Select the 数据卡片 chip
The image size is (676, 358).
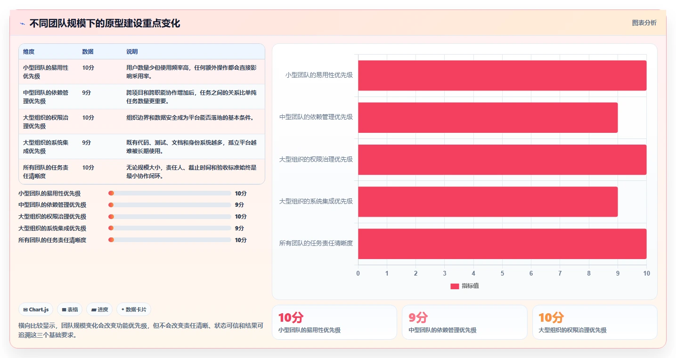(134, 309)
